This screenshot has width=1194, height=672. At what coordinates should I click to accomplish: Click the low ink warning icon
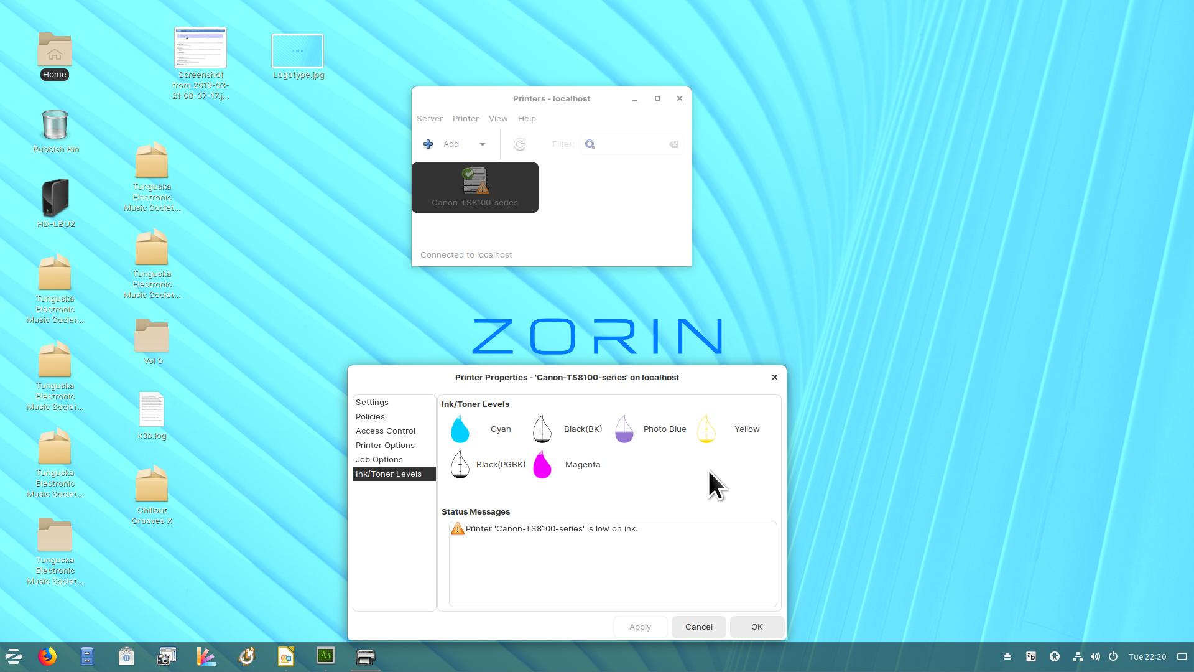[458, 529]
